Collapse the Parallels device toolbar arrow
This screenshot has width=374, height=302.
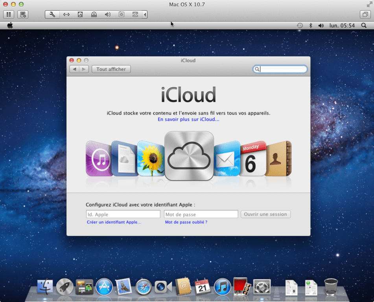point(145,15)
